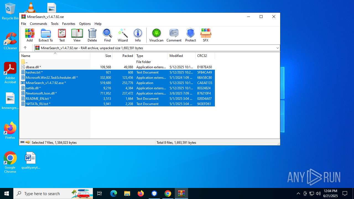
Task: Open CCleaner desktop shortcut
Action: pos(10,41)
